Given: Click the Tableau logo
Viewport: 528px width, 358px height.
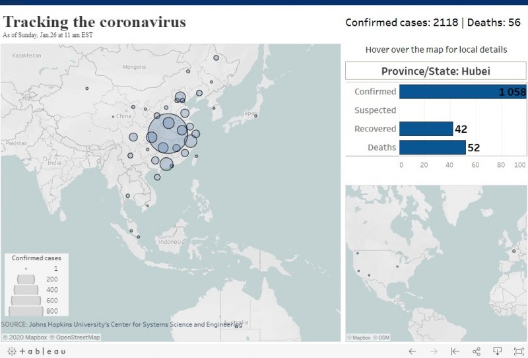Looking at the screenshot, I should click(x=36, y=351).
